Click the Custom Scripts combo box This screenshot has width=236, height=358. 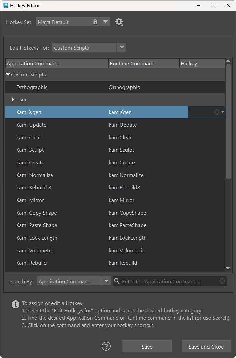coord(84,47)
